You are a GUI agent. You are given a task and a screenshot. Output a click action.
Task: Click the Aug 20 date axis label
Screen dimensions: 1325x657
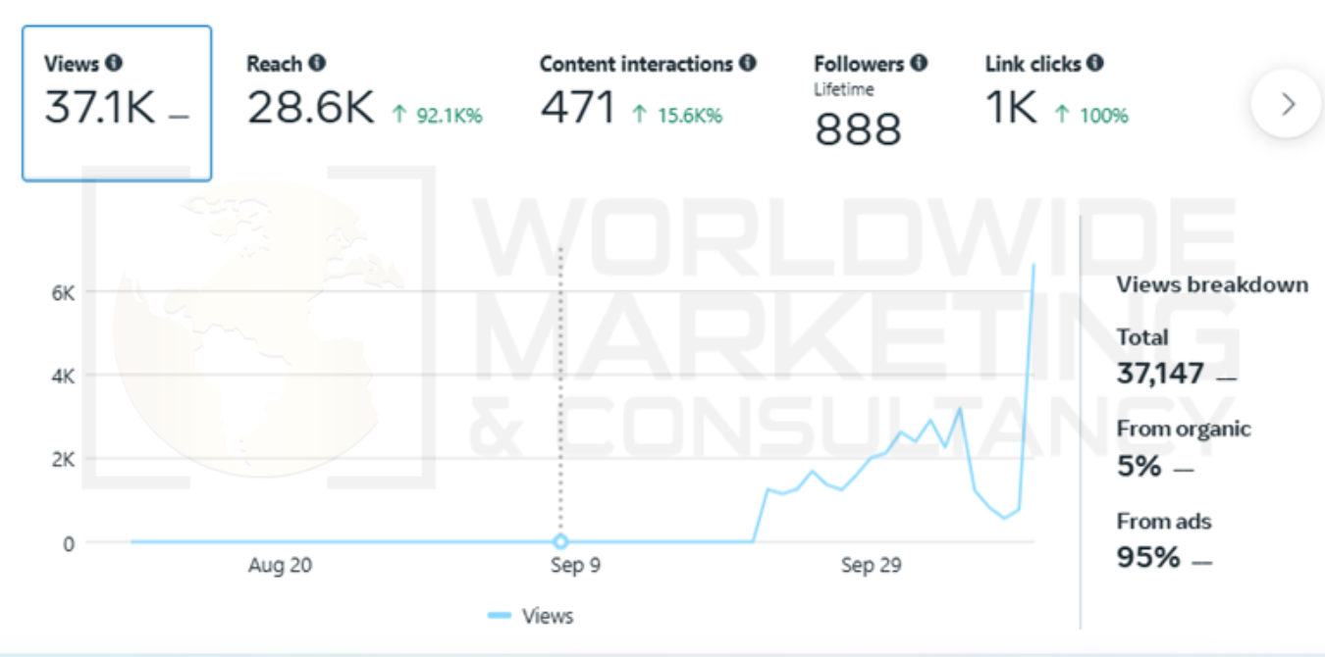pos(281,566)
